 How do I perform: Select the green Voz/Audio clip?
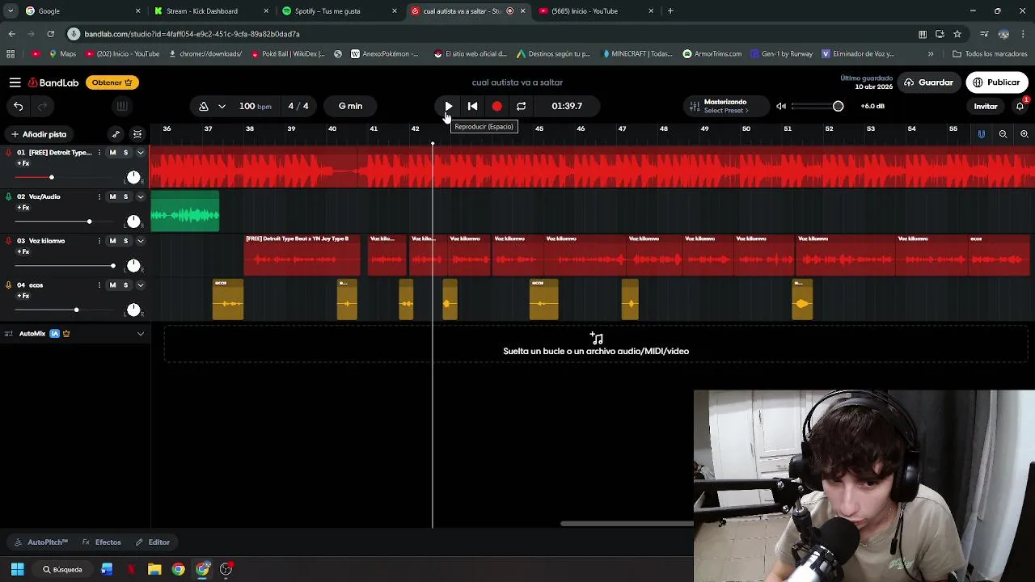pos(185,212)
